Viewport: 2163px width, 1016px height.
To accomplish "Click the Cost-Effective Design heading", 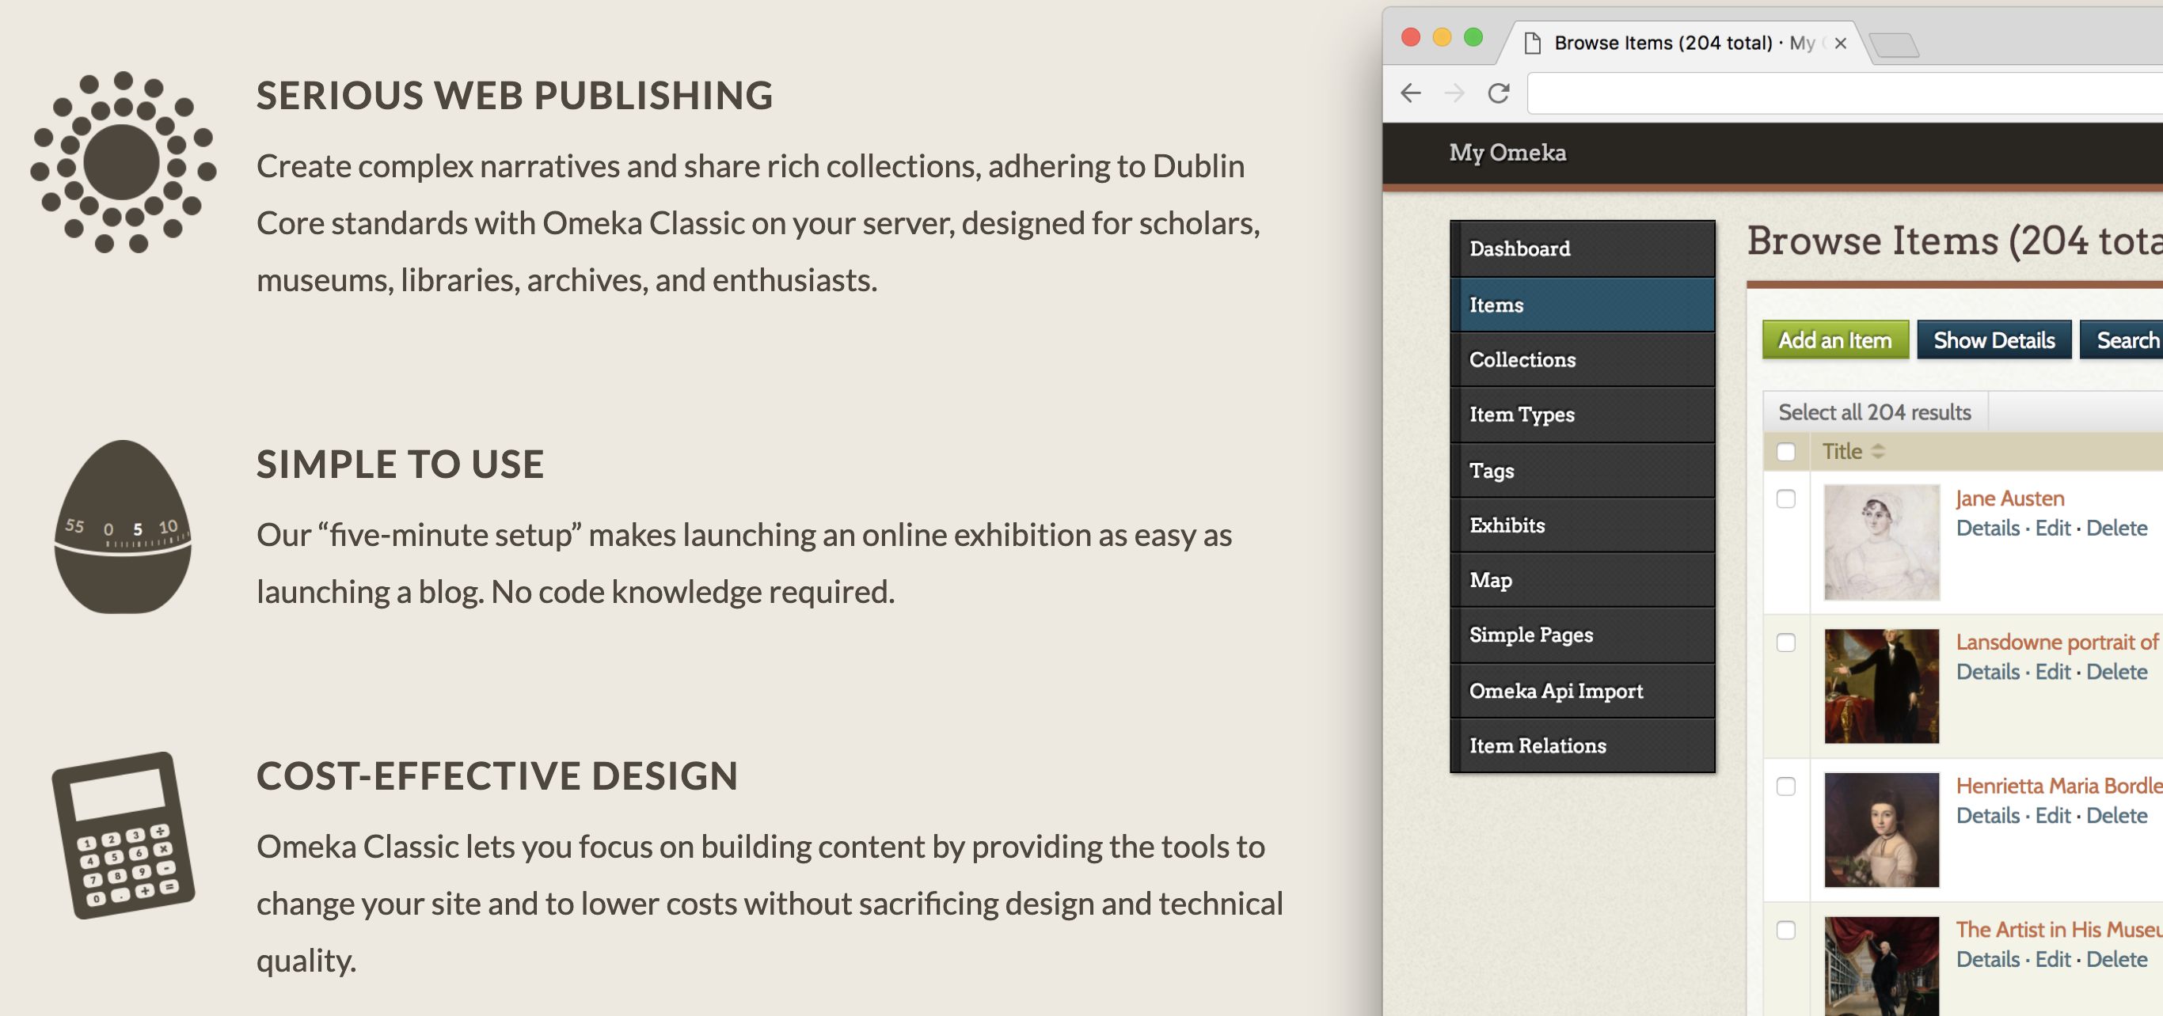I will [x=497, y=775].
